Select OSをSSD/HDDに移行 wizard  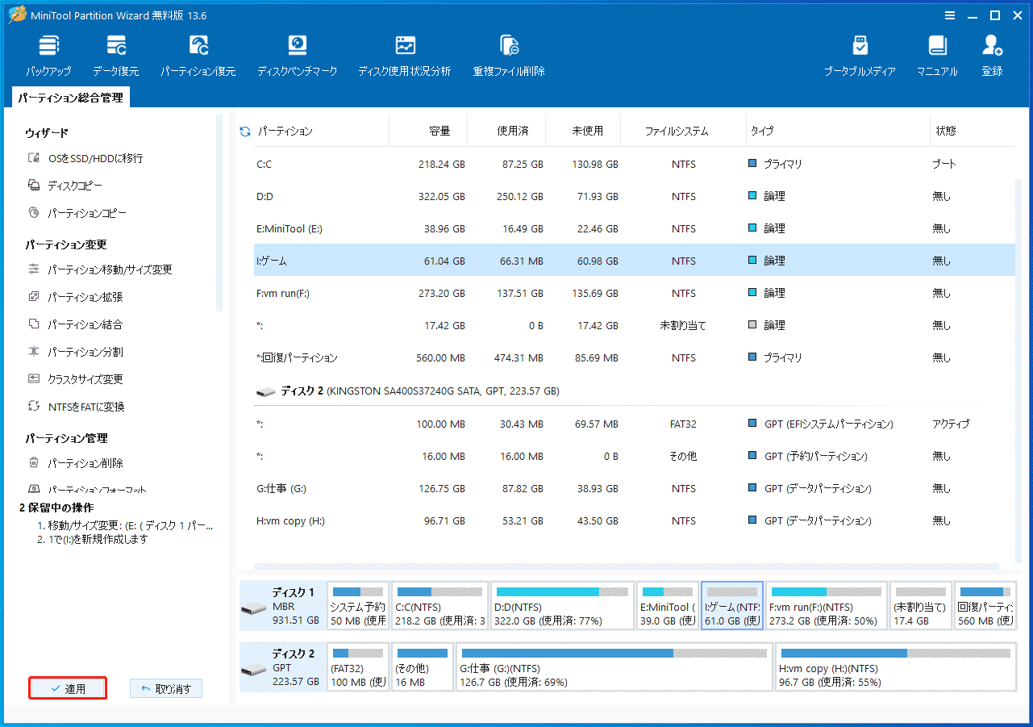85,158
